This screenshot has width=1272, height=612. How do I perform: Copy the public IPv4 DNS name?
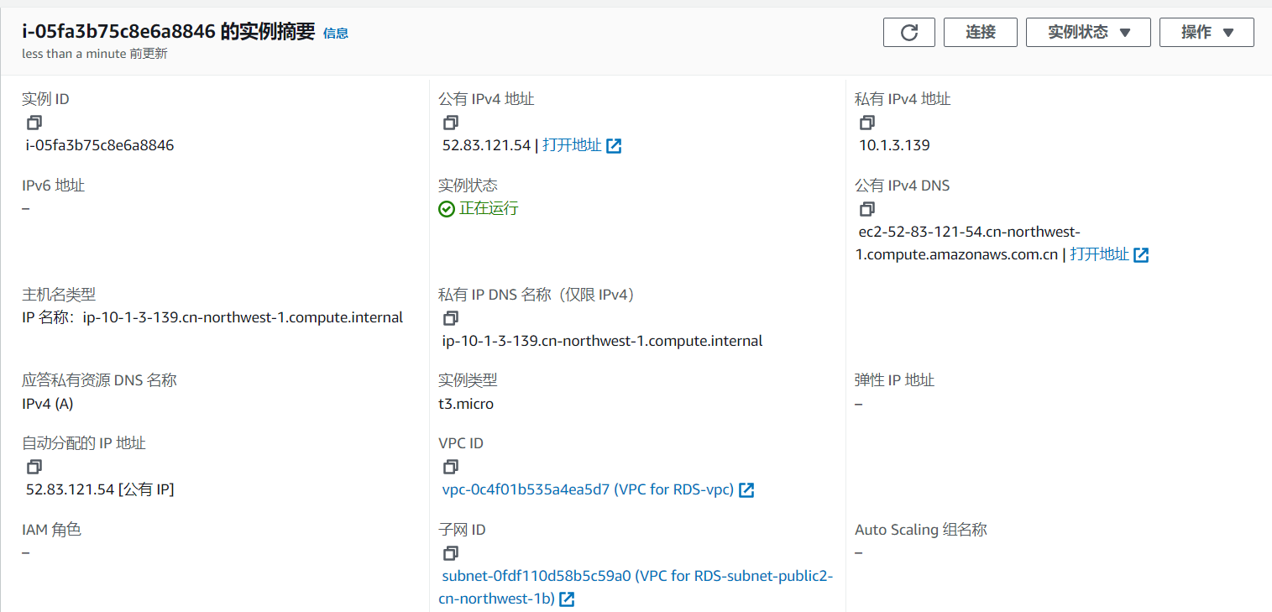tap(867, 208)
